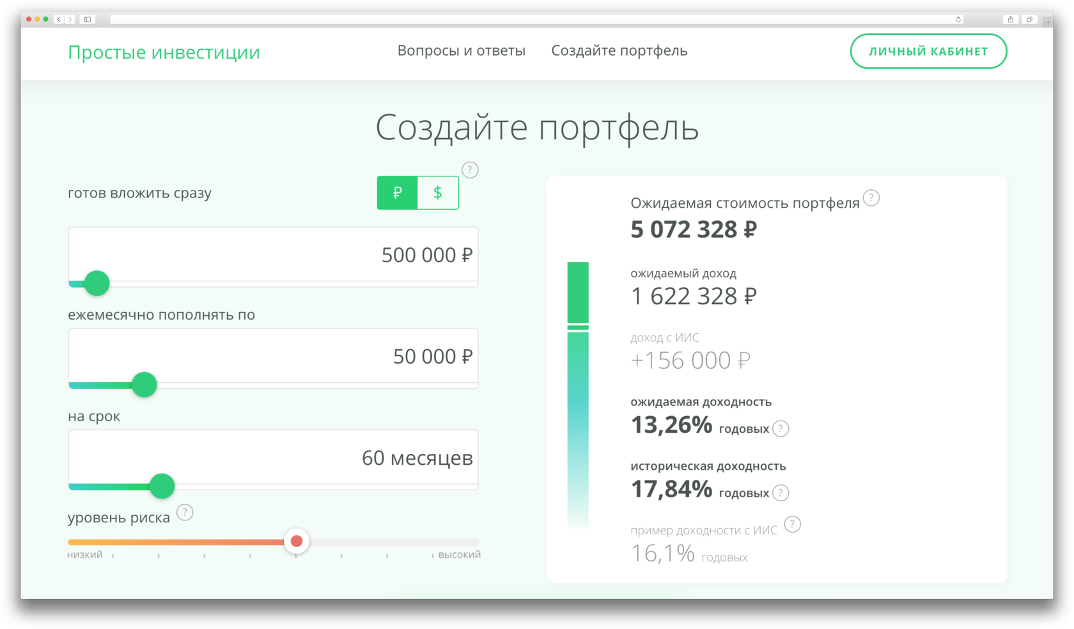Click the browser back arrow
Viewport: 1074px width, 629px height.
(59, 19)
